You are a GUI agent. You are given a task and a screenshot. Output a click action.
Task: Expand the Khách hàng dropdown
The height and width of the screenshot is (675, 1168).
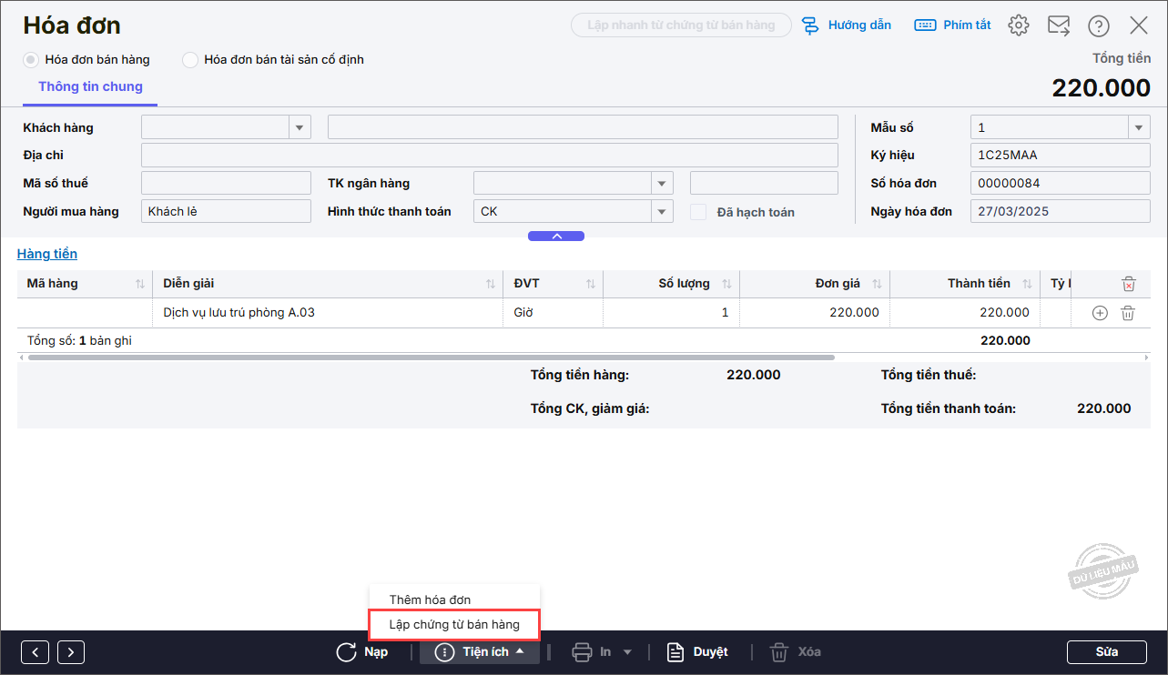coord(300,127)
